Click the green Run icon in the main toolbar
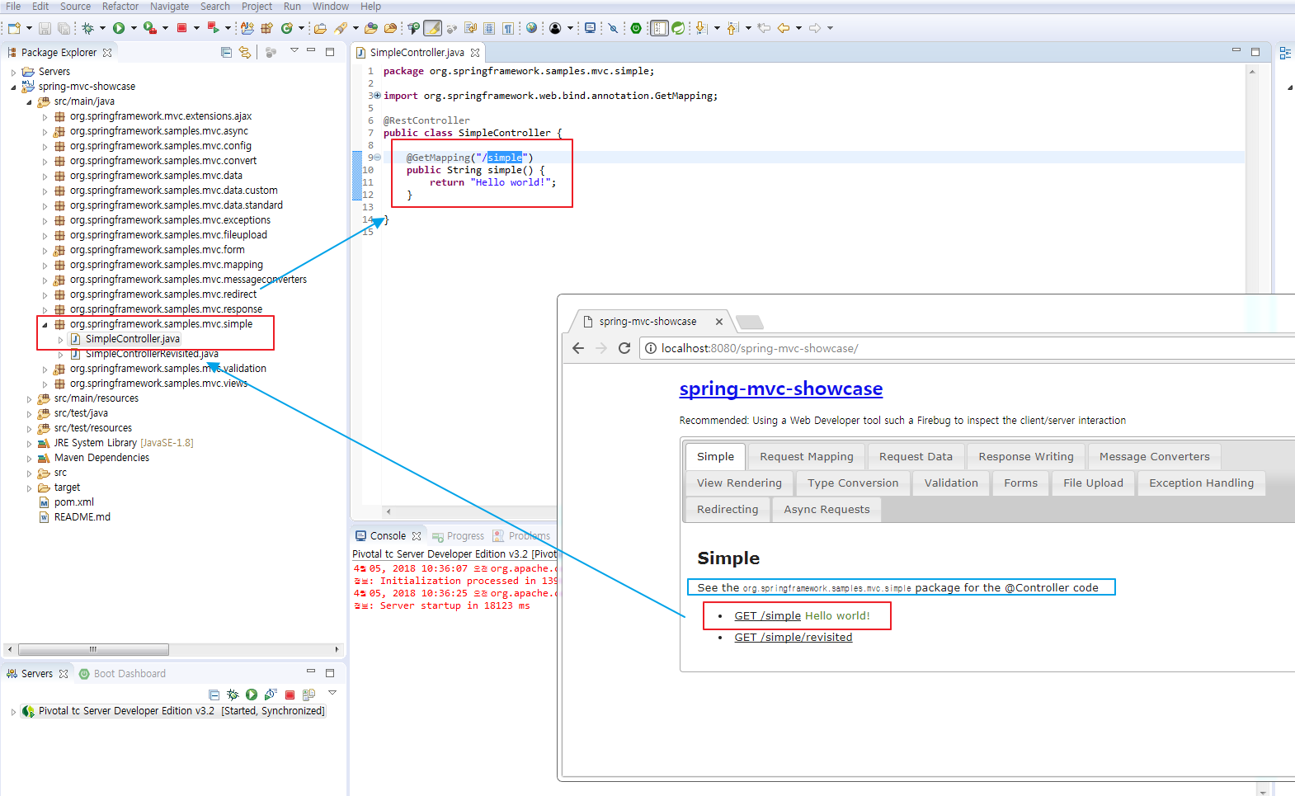 pyautogui.click(x=118, y=28)
